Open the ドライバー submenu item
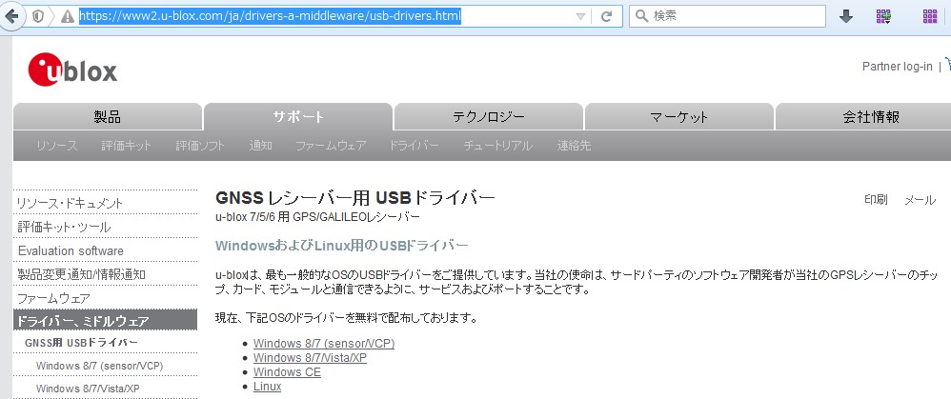 (414, 146)
